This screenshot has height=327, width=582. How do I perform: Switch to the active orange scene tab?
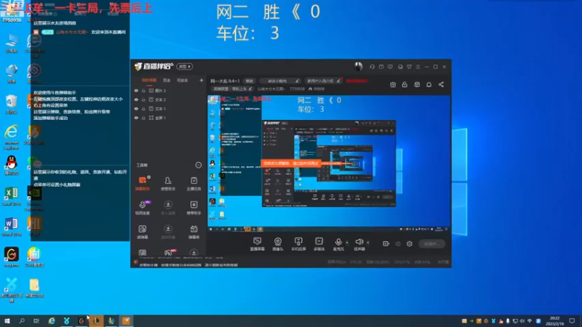coord(149,80)
